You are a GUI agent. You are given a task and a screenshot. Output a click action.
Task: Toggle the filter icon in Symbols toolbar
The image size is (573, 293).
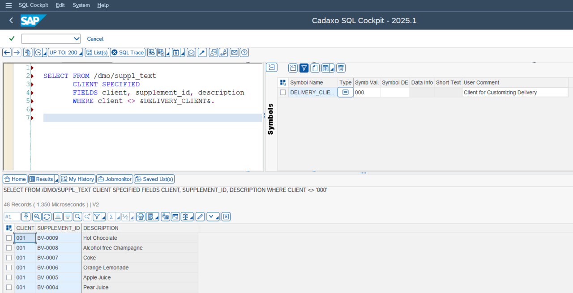coord(304,68)
